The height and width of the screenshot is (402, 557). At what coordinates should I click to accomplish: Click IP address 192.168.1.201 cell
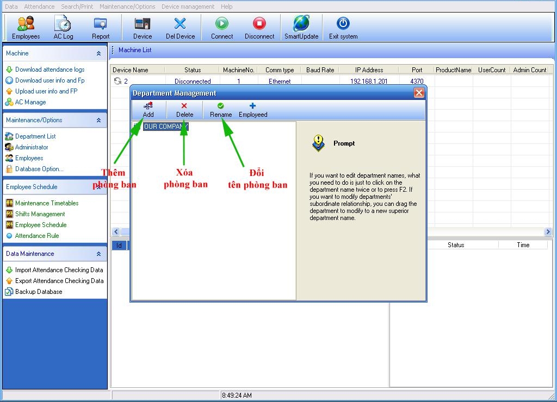point(369,81)
